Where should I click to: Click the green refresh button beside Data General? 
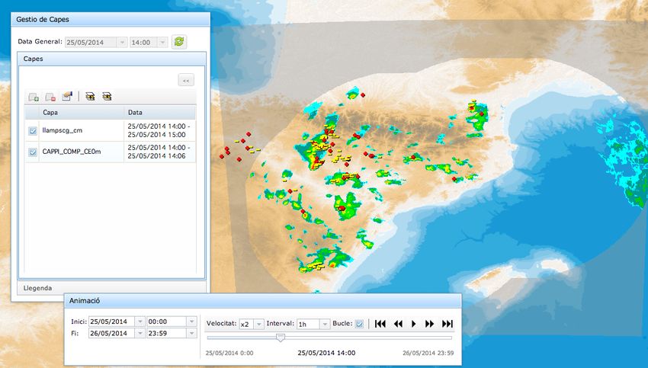pyautogui.click(x=179, y=42)
